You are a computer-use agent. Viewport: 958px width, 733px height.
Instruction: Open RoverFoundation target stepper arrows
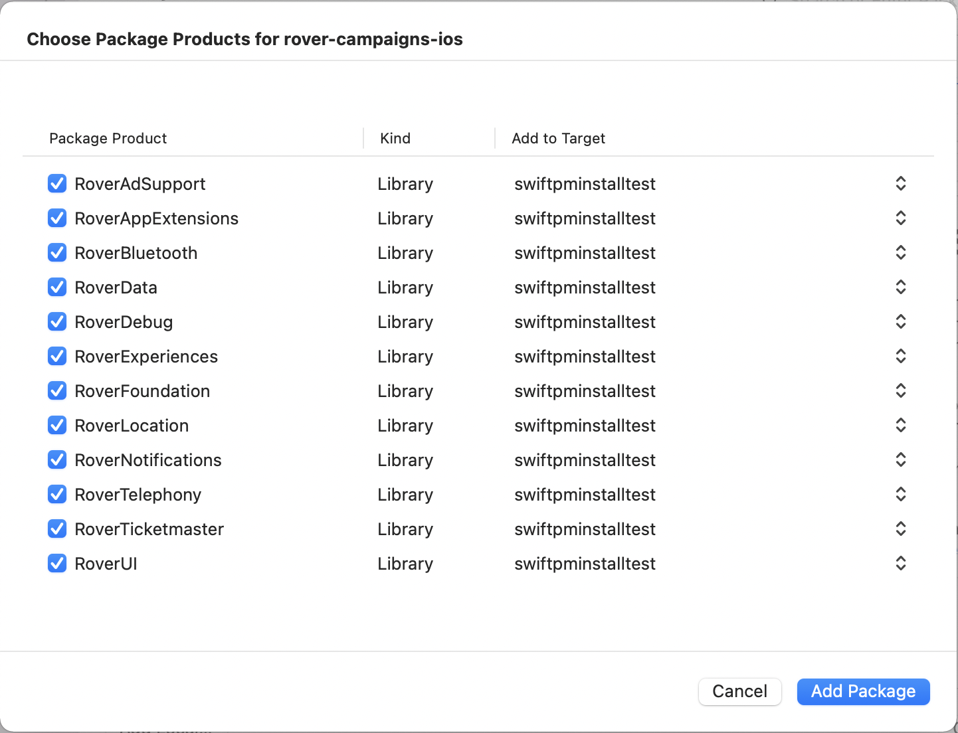pos(900,391)
